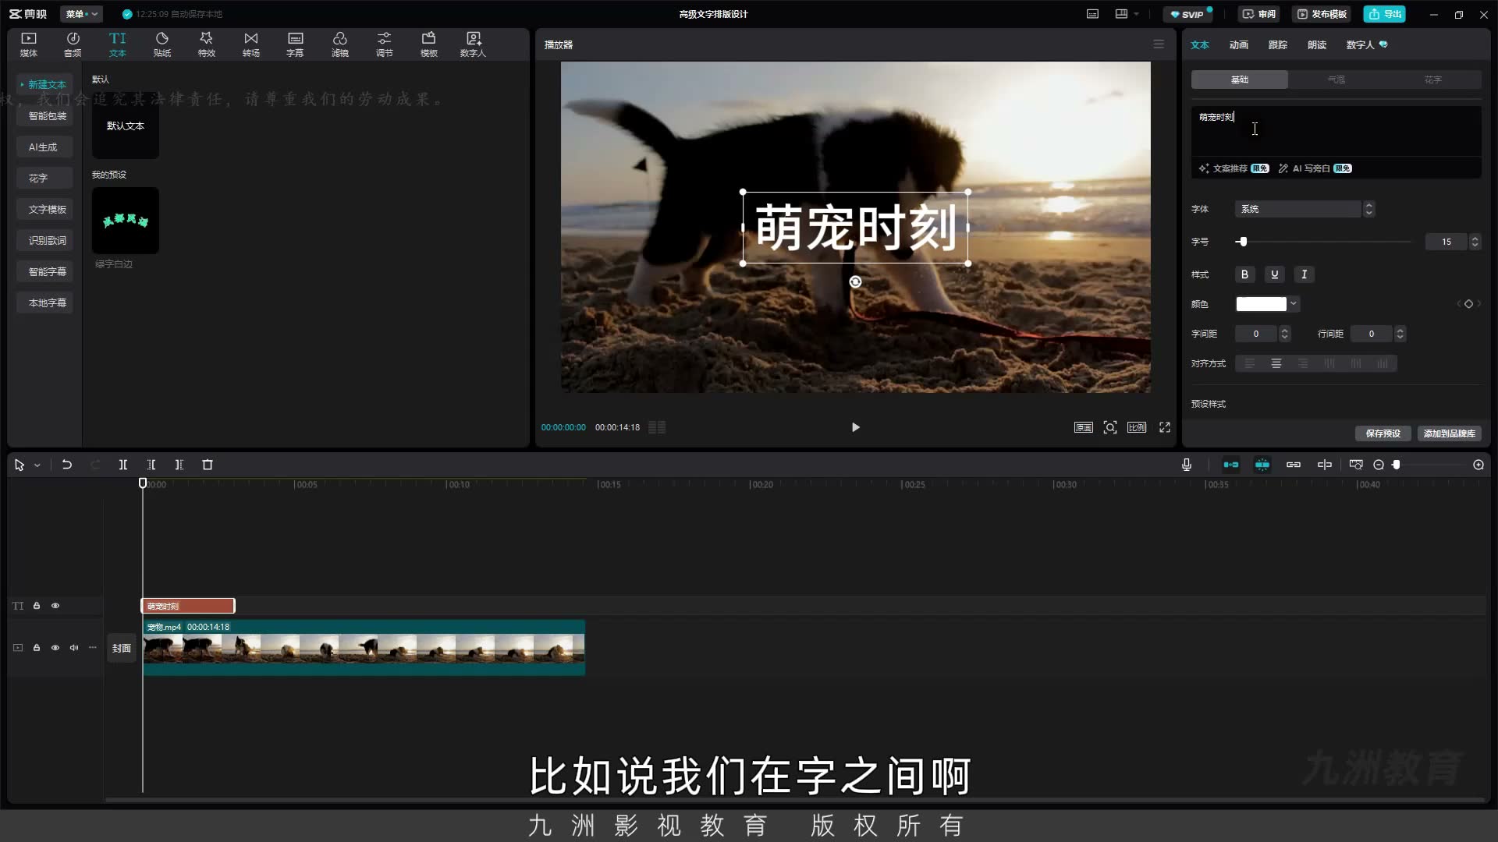Open the 转场 transitions panel
Screen dimensions: 1498x842
click(x=250, y=44)
